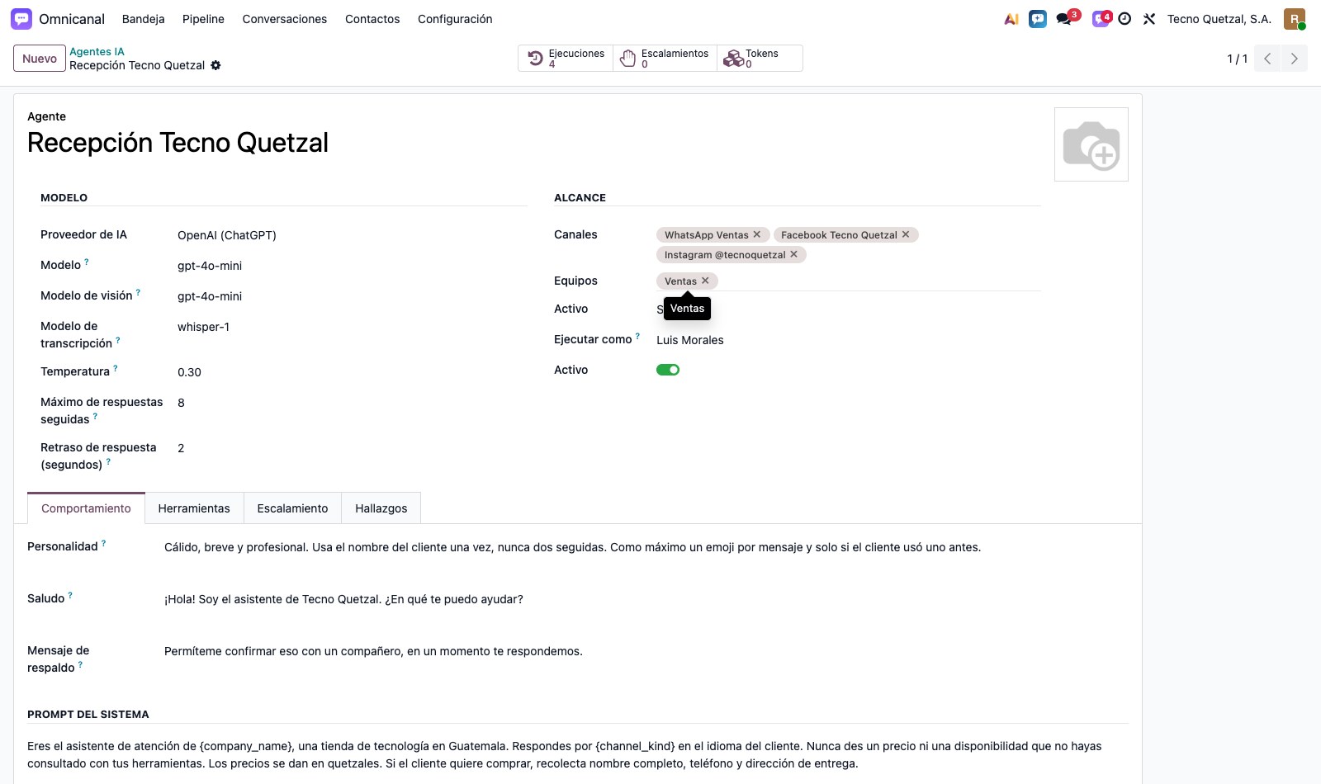Open the blue sparkle chat icon in the top bar
Screen dimensions: 1321x784
pyautogui.click(x=1038, y=19)
